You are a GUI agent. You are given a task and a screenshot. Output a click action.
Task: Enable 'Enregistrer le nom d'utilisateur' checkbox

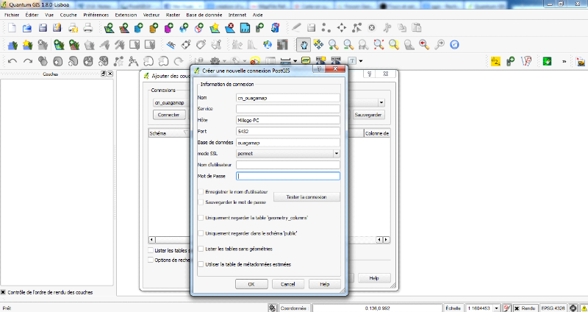[x=201, y=191]
